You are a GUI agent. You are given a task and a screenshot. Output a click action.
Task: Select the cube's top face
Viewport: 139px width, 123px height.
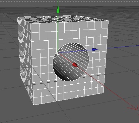[63, 19]
